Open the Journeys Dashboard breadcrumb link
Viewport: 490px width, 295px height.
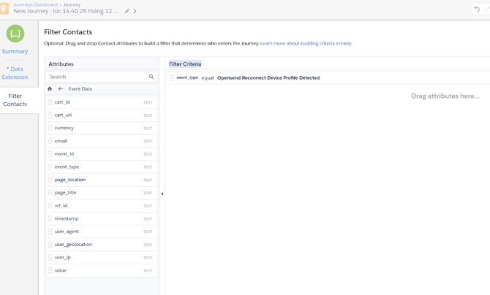pos(35,4)
